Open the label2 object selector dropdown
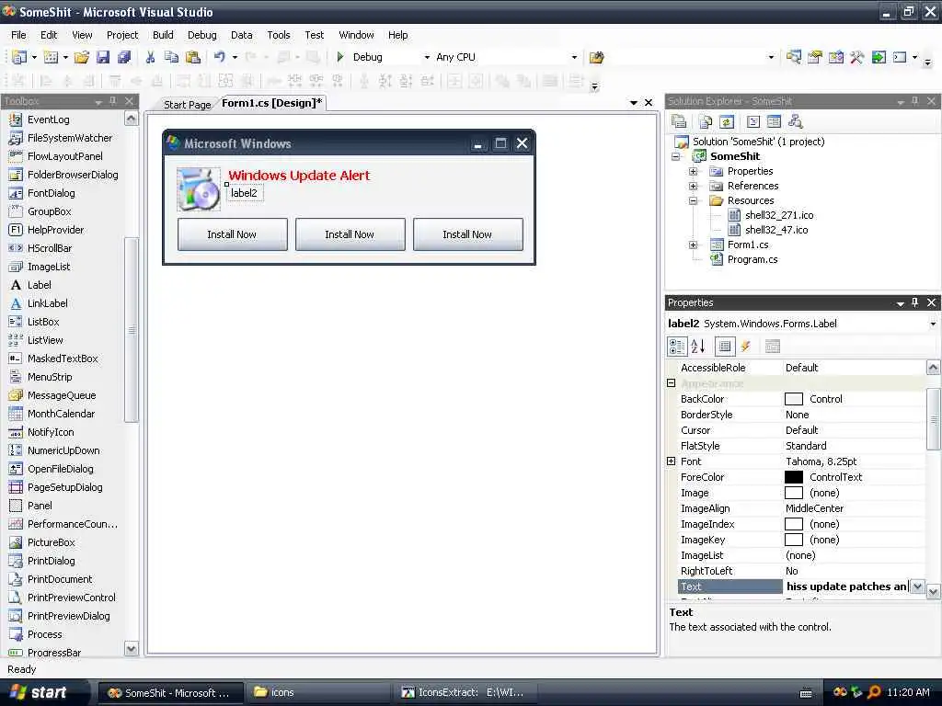 933,325
